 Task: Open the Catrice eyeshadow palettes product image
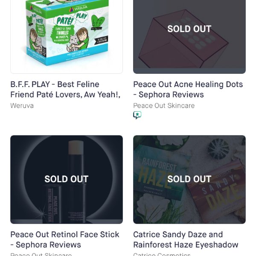click(x=189, y=180)
